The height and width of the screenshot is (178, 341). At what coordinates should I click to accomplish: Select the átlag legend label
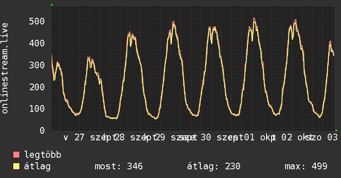pyautogui.click(x=37, y=166)
